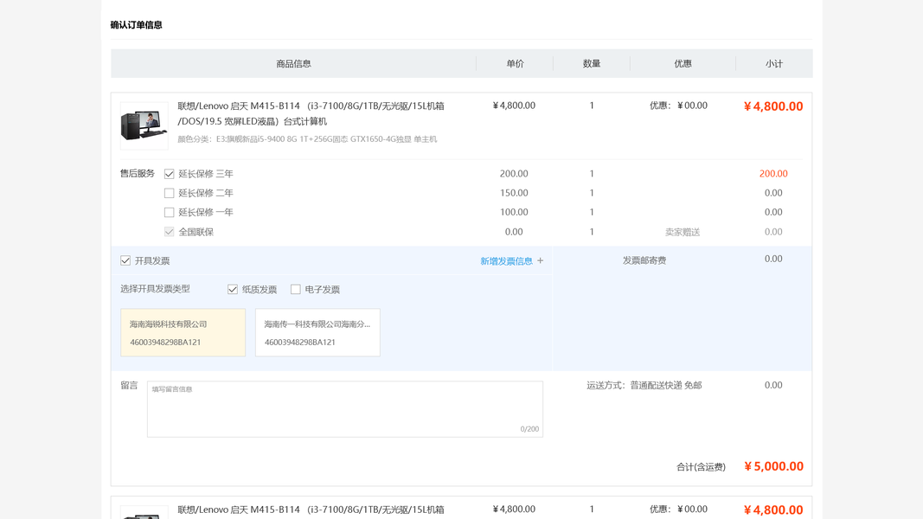Viewport: 923px width, 519px height.
Task: Click the 联想/Lenovo 启天 M415-B114 title in first order
Action: click(311, 113)
